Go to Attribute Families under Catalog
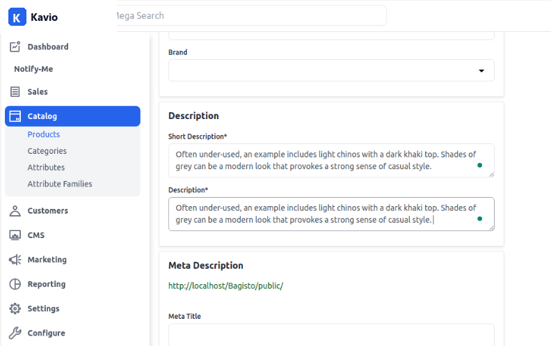The width and height of the screenshot is (551, 346). point(60,184)
